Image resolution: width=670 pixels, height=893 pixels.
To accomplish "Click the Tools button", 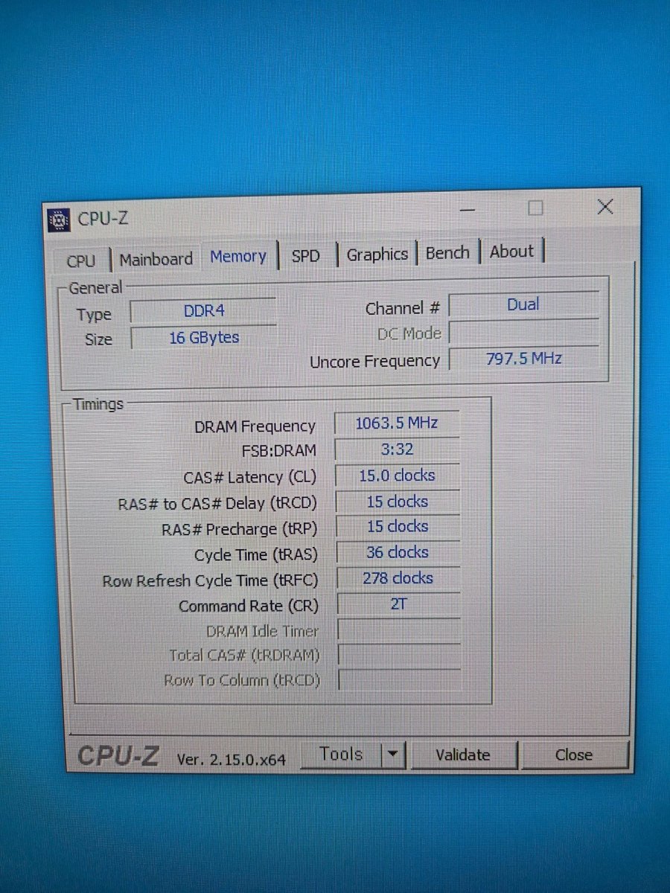I will [x=341, y=755].
